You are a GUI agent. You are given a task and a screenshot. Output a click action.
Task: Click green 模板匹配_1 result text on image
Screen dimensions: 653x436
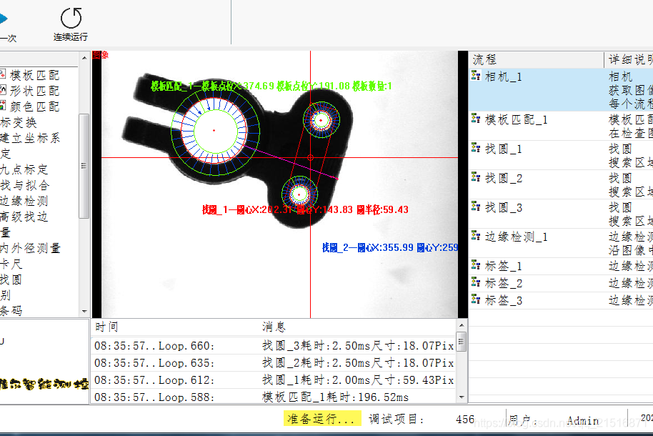(271, 86)
